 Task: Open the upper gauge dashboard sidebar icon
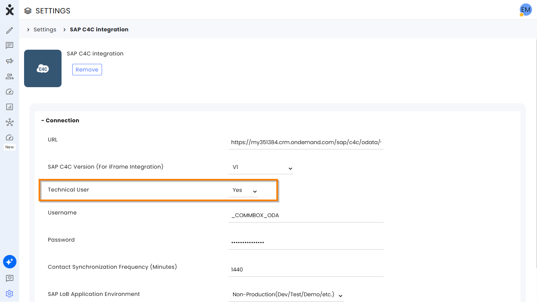tap(10, 92)
